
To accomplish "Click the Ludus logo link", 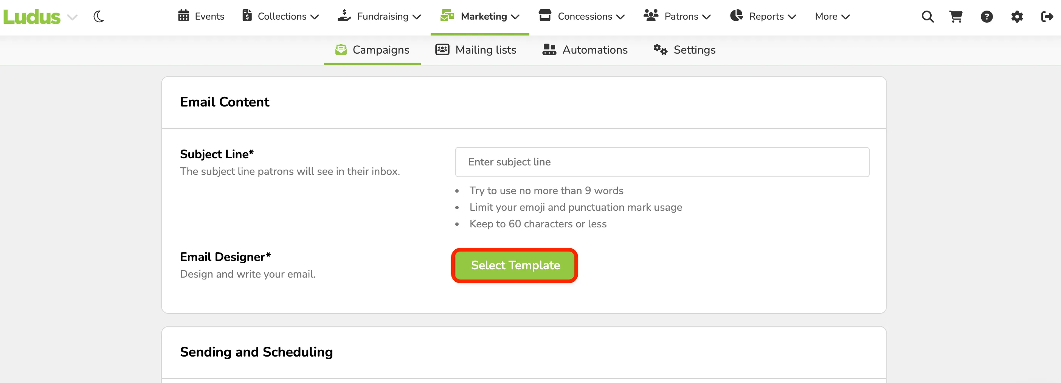I will point(32,17).
